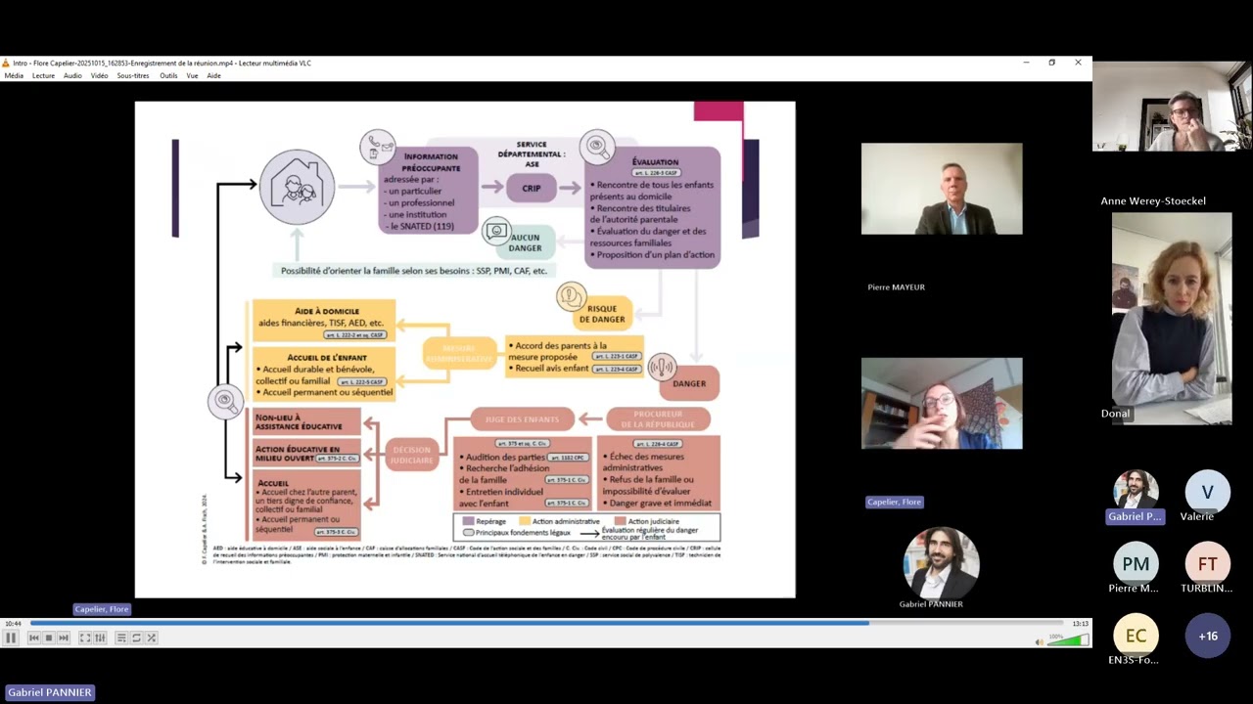This screenshot has width=1253, height=704.
Task: Minimize the VLC window
Action: pos(1026,63)
